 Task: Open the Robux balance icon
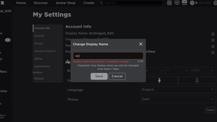point(192,3)
